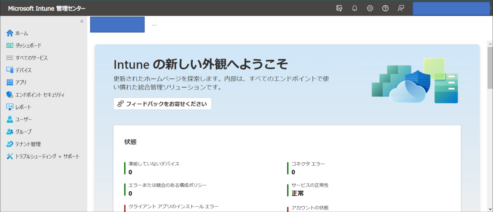Open the help question mark icon
This screenshot has width=493, height=212.
(385, 8)
